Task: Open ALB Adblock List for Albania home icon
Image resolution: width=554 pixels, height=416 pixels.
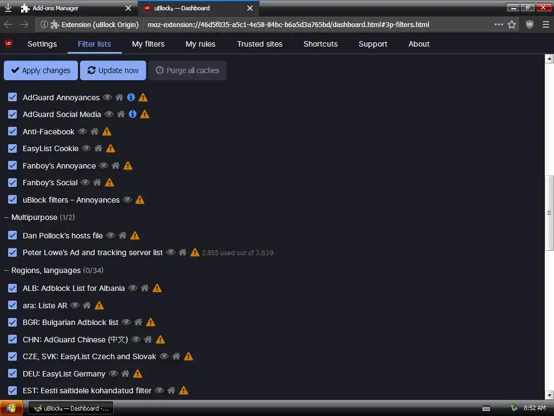Action: coord(145,288)
